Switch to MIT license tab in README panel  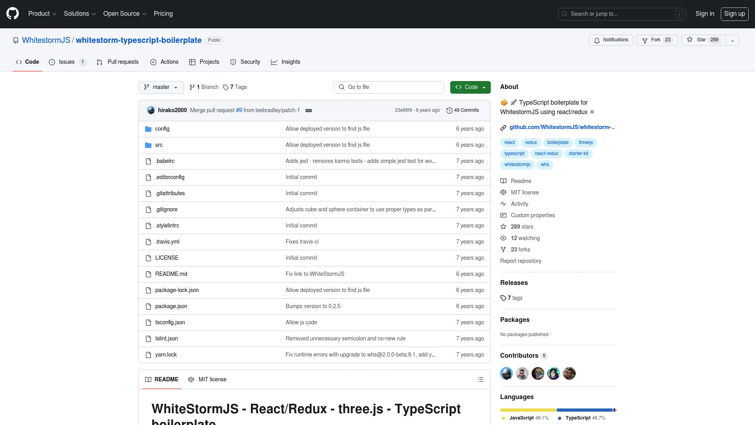207,380
